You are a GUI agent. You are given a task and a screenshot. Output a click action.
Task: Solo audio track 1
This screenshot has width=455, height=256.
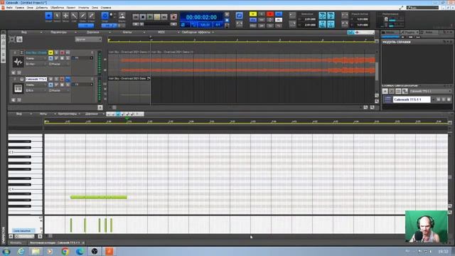56,53
